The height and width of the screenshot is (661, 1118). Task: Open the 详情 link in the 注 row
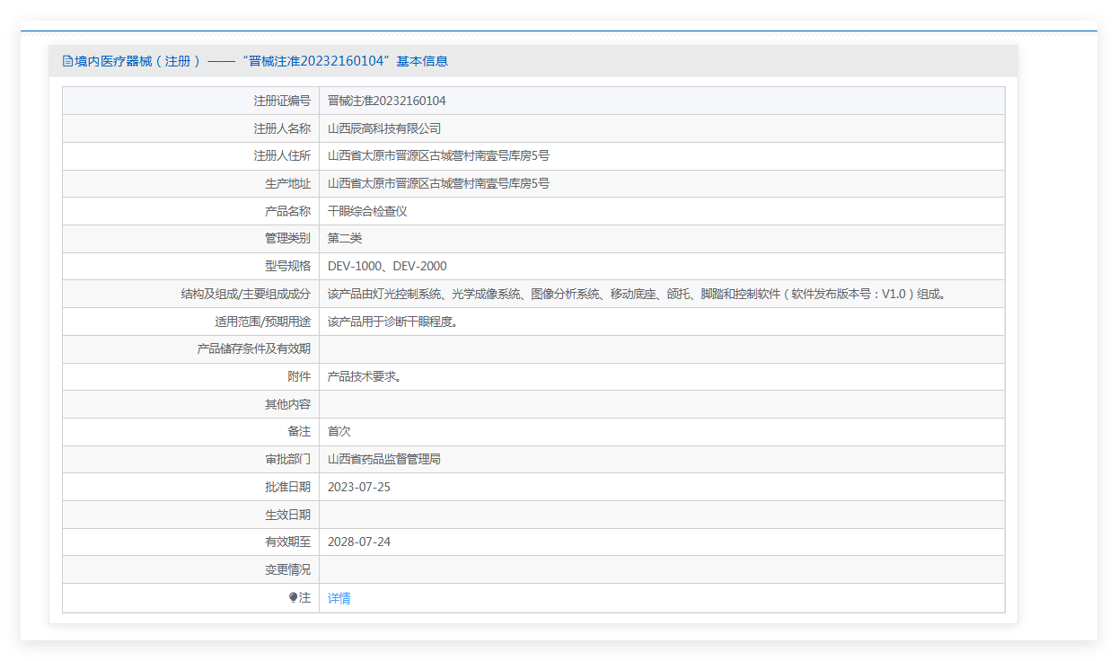pos(339,598)
